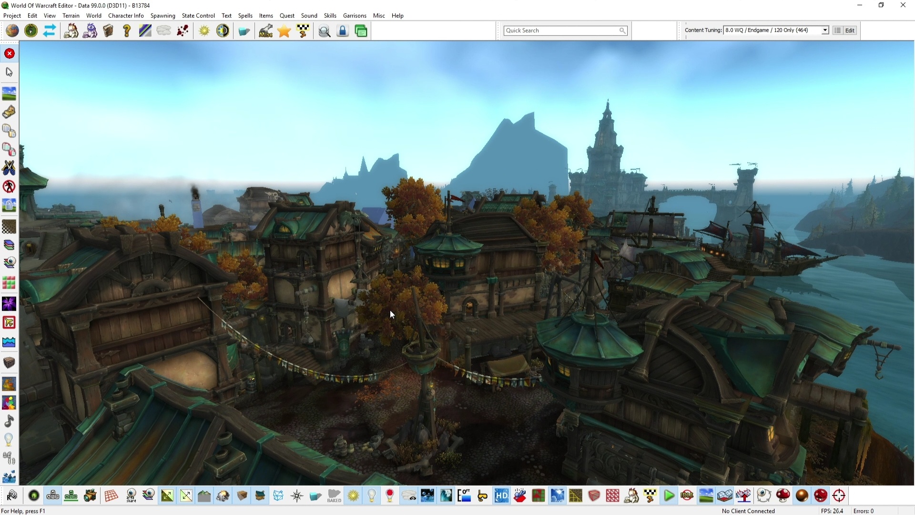This screenshot has width=915, height=515.
Task: Toggle the IDLE prohibited button
Action: (687, 496)
